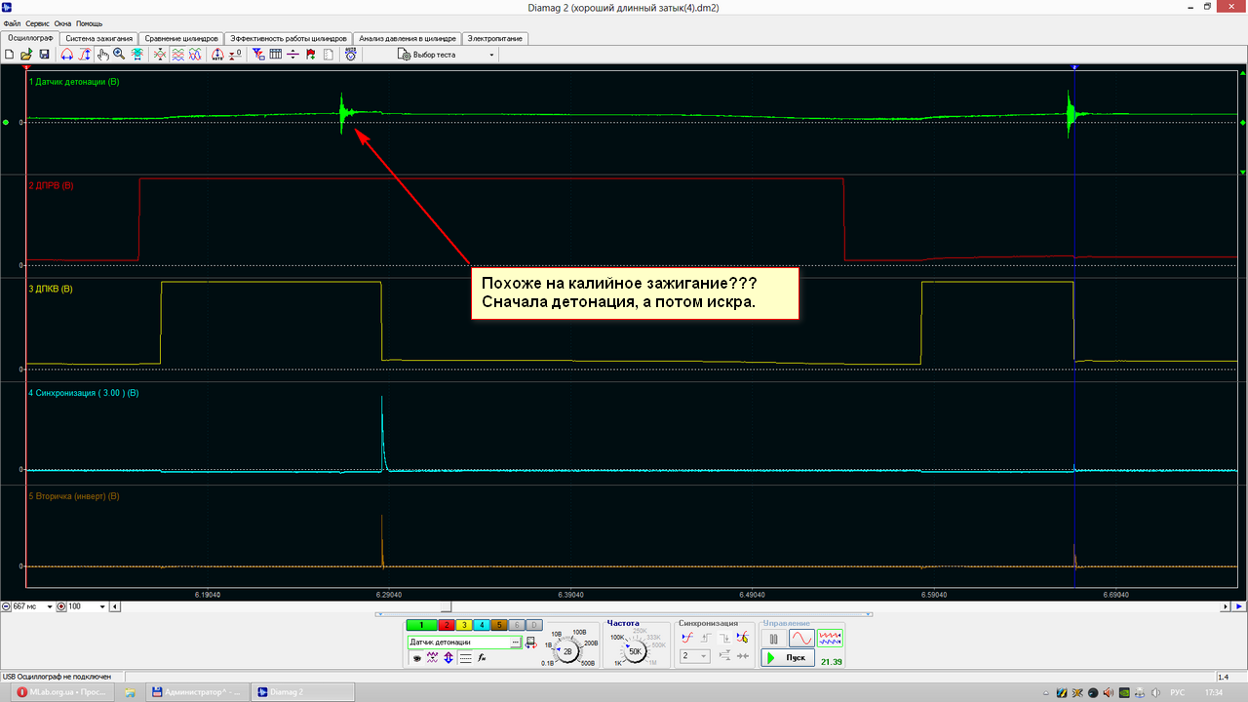Open sync channel dropdown showing 2
1248x702 pixels.
pyautogui.click(x=695, y=655)
